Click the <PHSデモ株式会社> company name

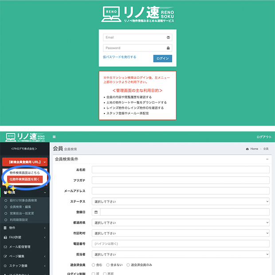tap(24, 149)
